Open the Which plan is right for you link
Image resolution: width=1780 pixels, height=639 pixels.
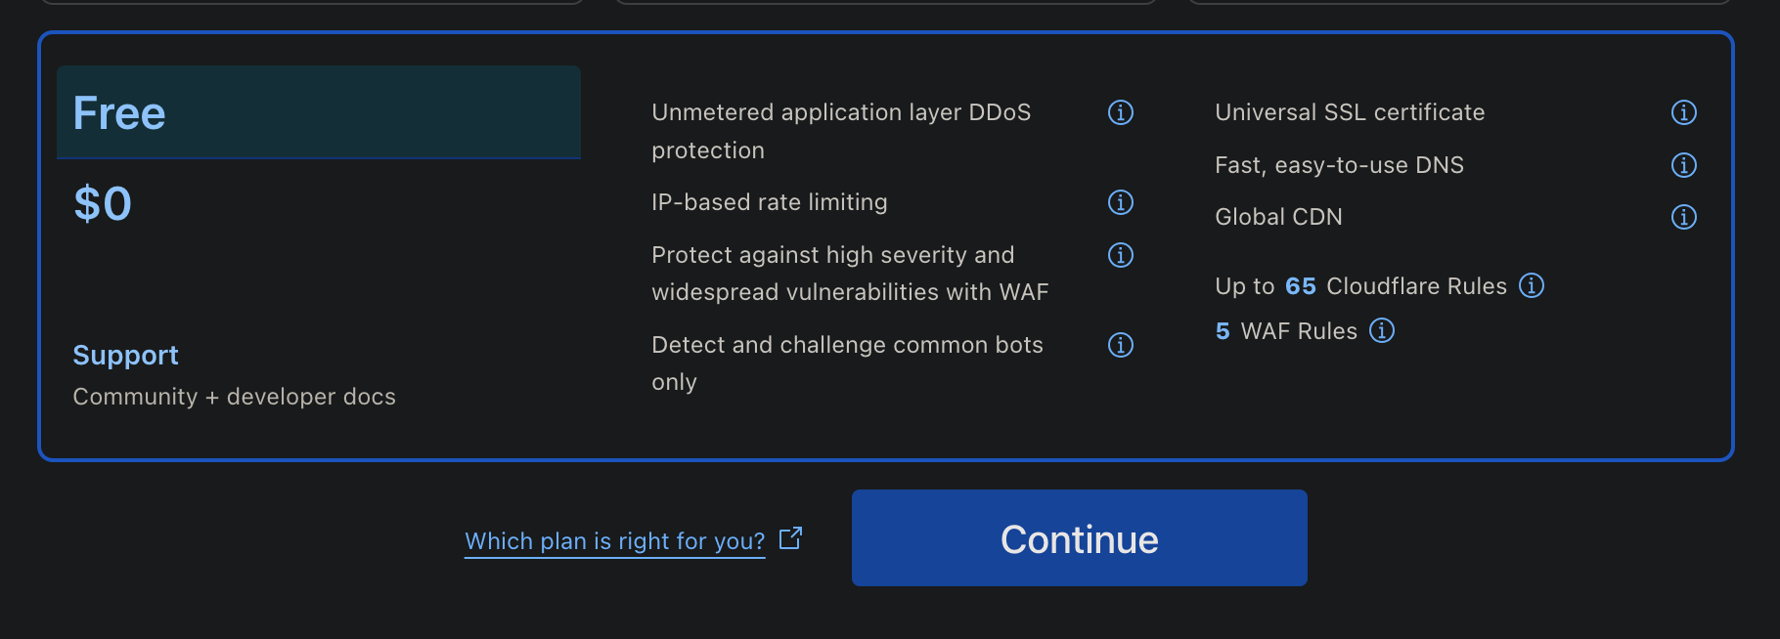click(614, 540)
